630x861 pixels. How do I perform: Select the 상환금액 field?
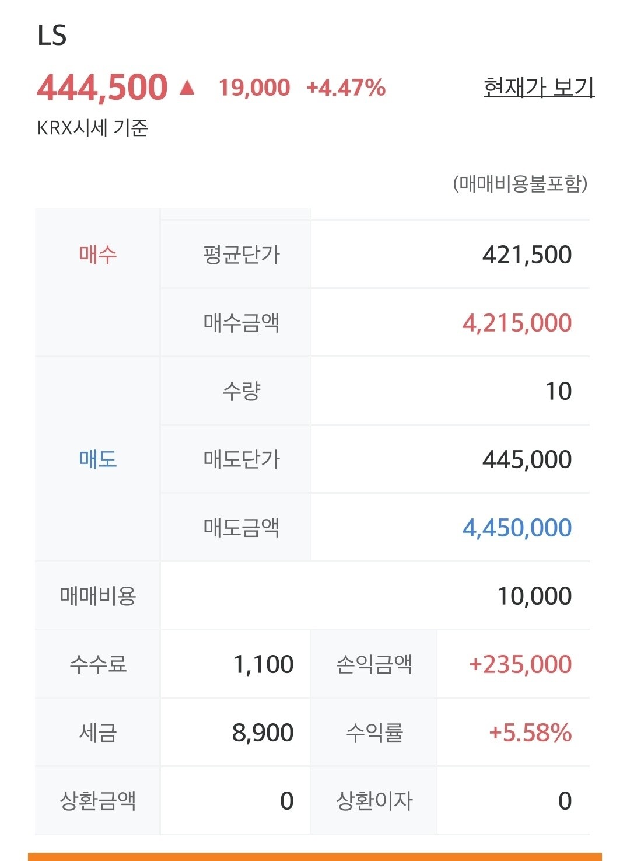click(235, 801)
